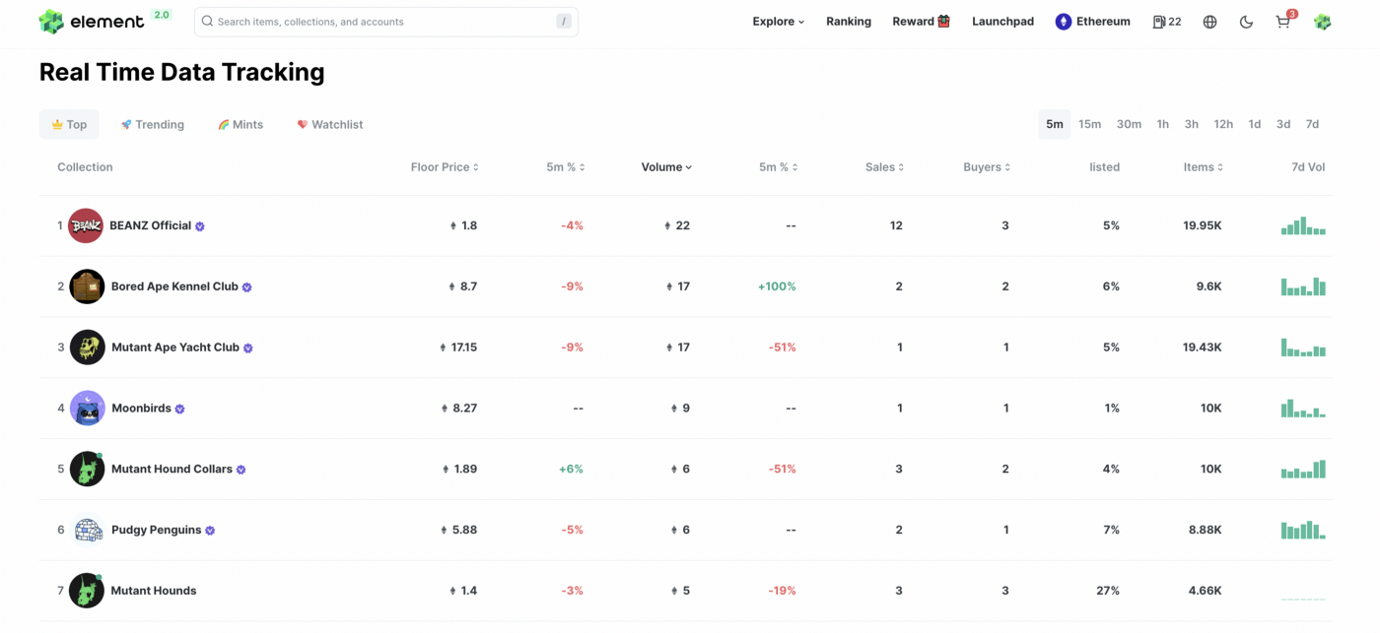Sort the table by Buyers
Viewport: 1380px width, 633px height.
[987, 167]
